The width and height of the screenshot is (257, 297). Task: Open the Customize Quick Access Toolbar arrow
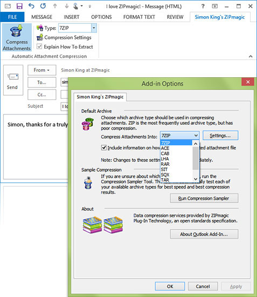[x=90, y=6]
